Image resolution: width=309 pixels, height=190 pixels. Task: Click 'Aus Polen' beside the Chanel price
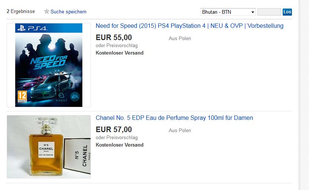180,130
